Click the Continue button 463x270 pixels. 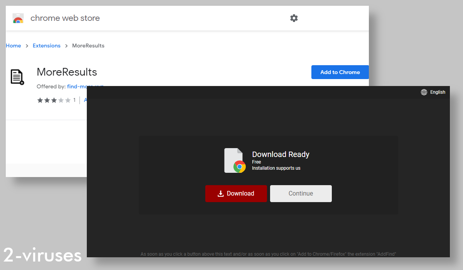pyautogui.click(x=301, y=193)
